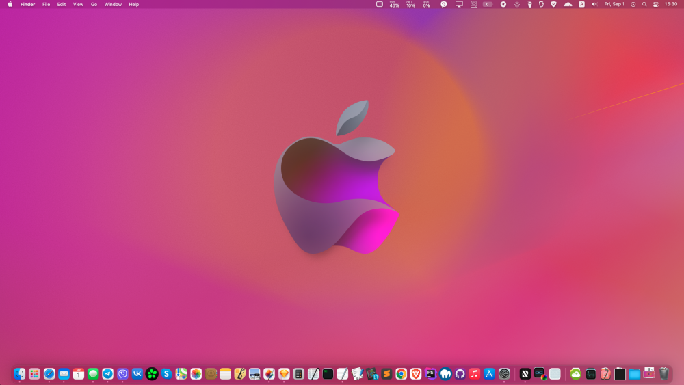Launch Finder from the Dock
The height and width of the screenshot is (385, 684).
pyautogui.click(x=20, y=373)
